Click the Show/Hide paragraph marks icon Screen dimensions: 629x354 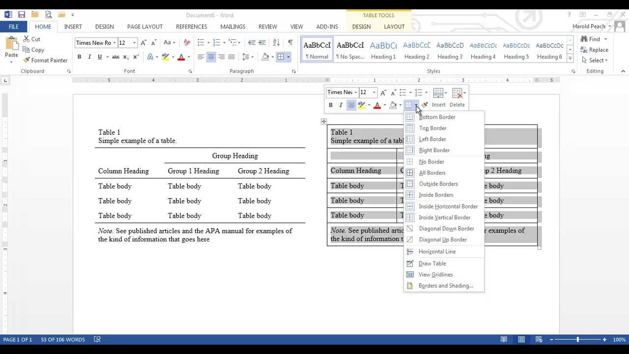(290, 43)
